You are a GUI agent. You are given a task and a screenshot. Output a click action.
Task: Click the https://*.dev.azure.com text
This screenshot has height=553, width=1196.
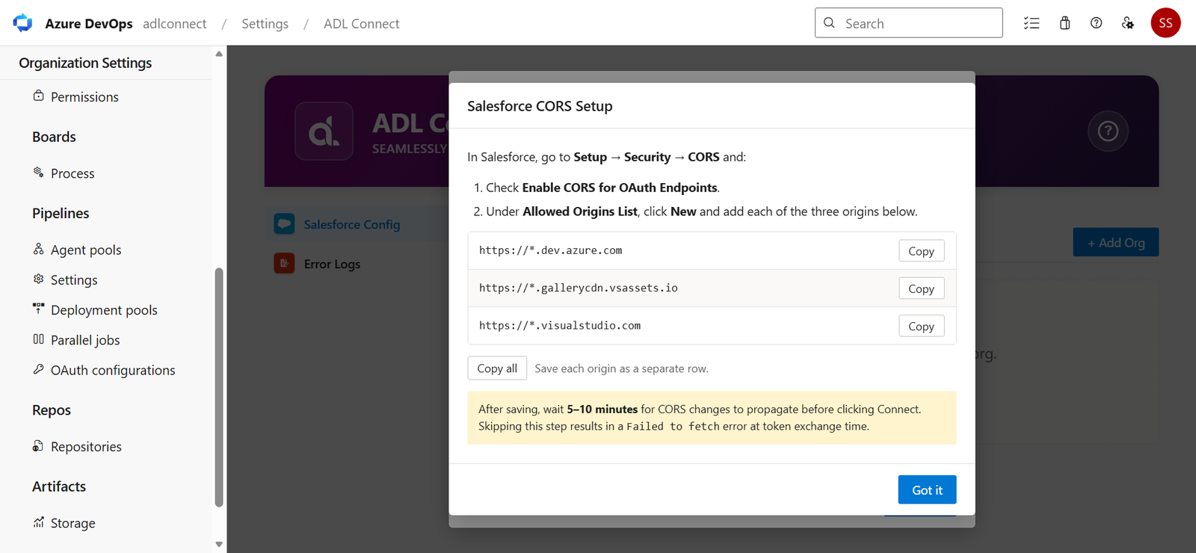click(550, 250)
